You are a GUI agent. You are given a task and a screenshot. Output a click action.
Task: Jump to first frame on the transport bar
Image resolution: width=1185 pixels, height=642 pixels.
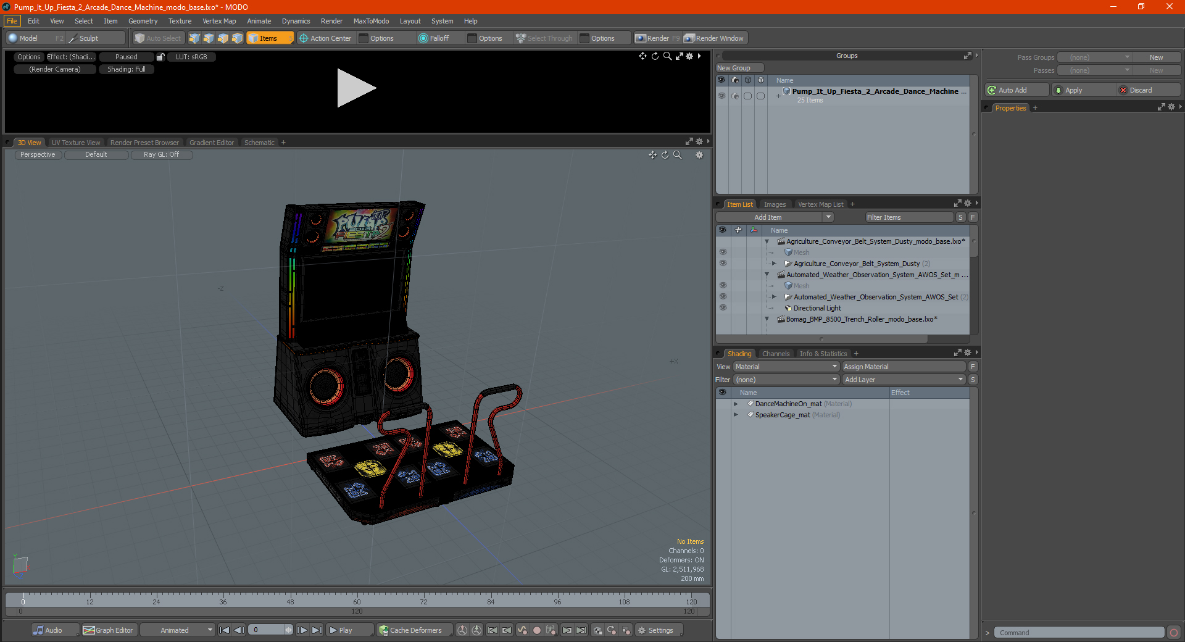point(225,630)
